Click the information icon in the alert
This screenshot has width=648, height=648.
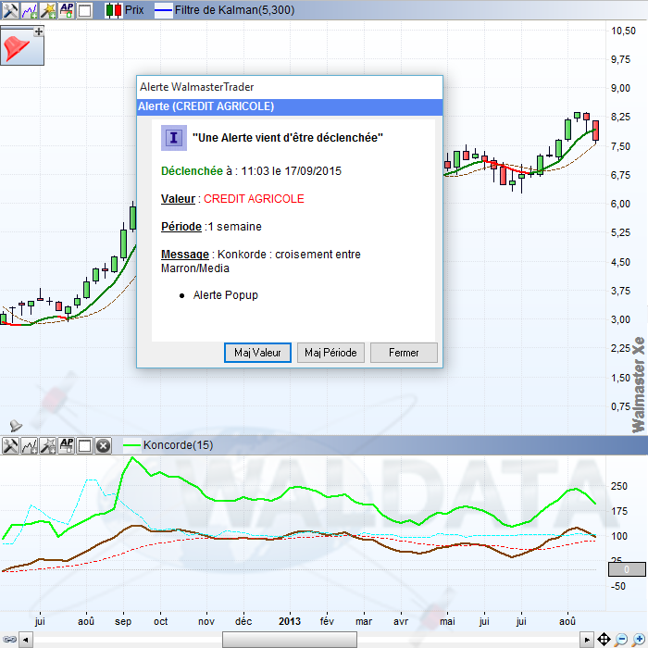pyautogui.click(x=174, y=138)
